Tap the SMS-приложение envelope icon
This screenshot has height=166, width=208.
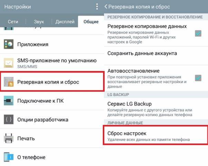pos(9,63)
